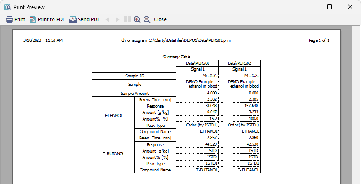
Task: Go to next page arrow
Action: point(117,19)
